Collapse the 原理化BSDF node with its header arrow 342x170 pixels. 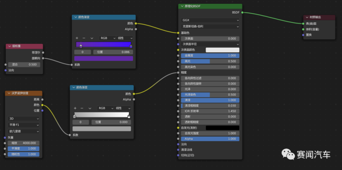coord(182,6)
